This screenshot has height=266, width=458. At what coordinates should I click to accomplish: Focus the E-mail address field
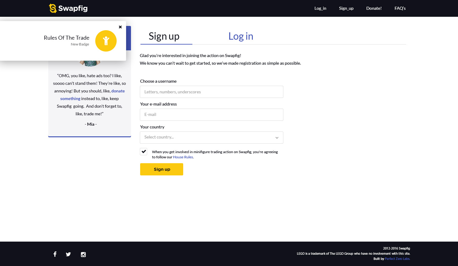[212, 115]
